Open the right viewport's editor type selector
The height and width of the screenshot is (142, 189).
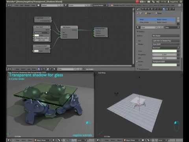pyautogui.click(x=98, y=140)
